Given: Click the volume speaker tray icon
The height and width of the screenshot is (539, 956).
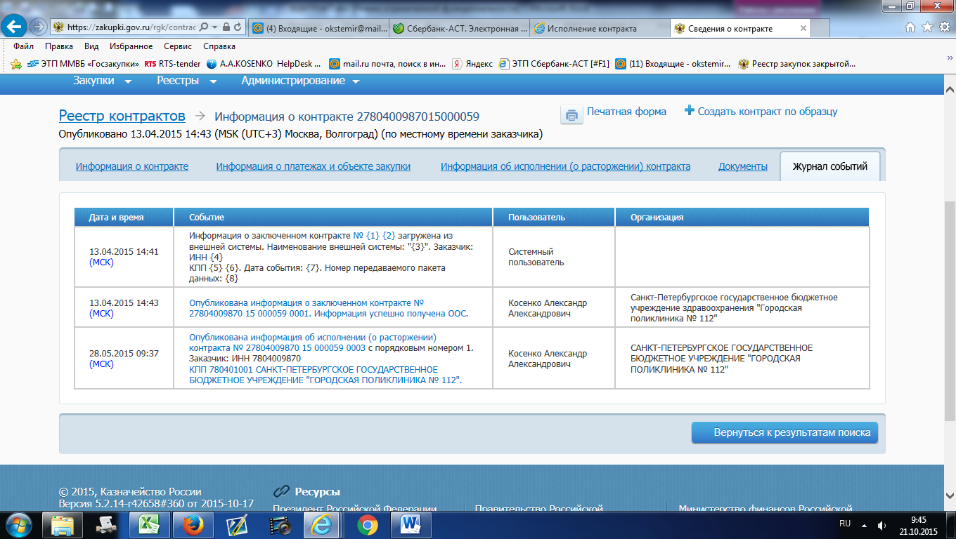Looking at the screenshot, I should coord(881,525).
